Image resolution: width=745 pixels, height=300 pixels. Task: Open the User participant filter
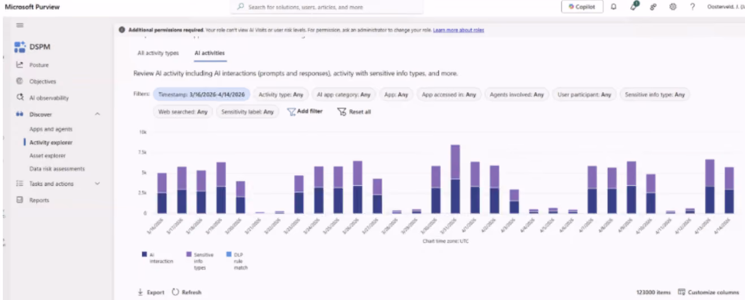tap(584, 95)
